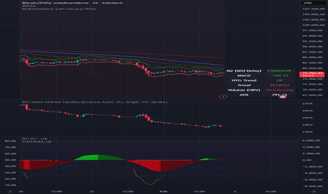This screenshot has height=194, width=328.
Task: Select the RMH MidTerm with Volume TP/SL indicator
Action: 59,9
